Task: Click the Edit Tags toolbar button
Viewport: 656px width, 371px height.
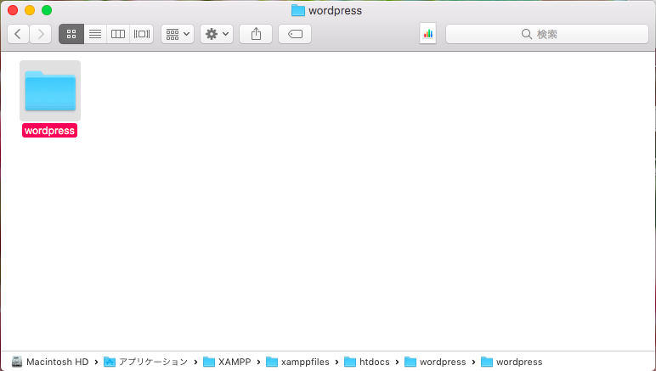Action: pos(295,34)
